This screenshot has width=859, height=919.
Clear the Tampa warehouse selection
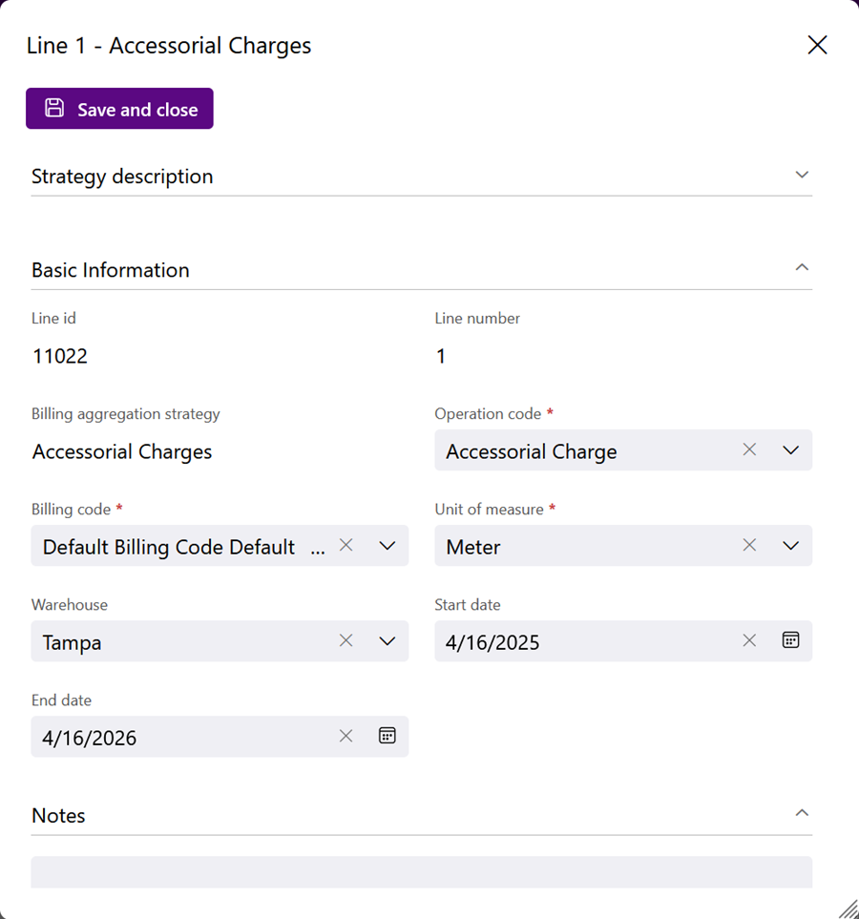pyautogui.click(x=346, y=640)
